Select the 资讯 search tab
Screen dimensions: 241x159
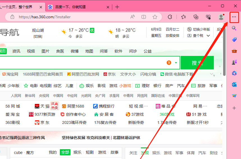point(16,51)
